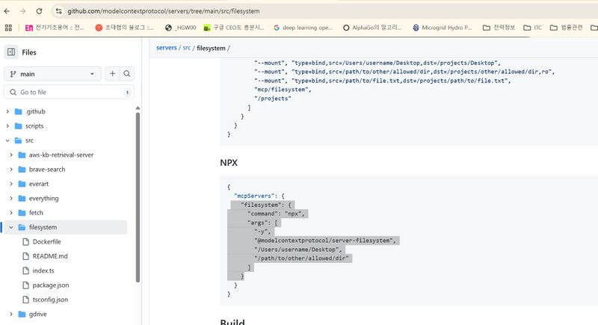The image size is (598, 325).
Task: Open the Chrome apps grid icon
Action: [8, 28]
